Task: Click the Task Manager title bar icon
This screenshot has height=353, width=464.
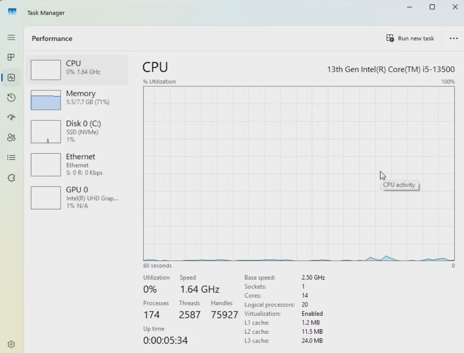Action: point(12,12)
